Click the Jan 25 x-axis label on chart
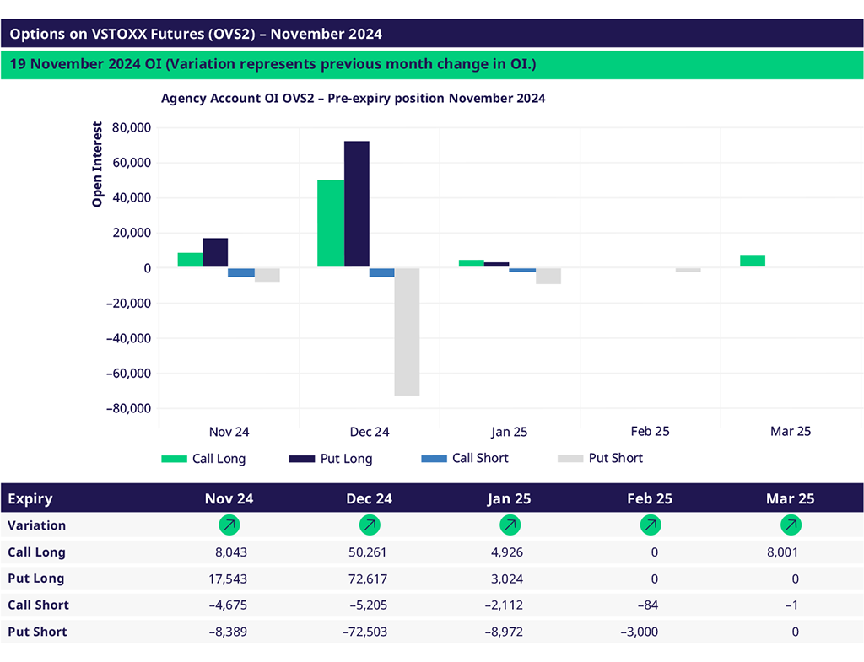This screenshot has width=864, height=662. 509,432
